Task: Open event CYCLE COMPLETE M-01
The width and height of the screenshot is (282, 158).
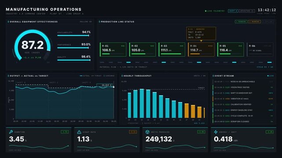Action: coord(243,116)
